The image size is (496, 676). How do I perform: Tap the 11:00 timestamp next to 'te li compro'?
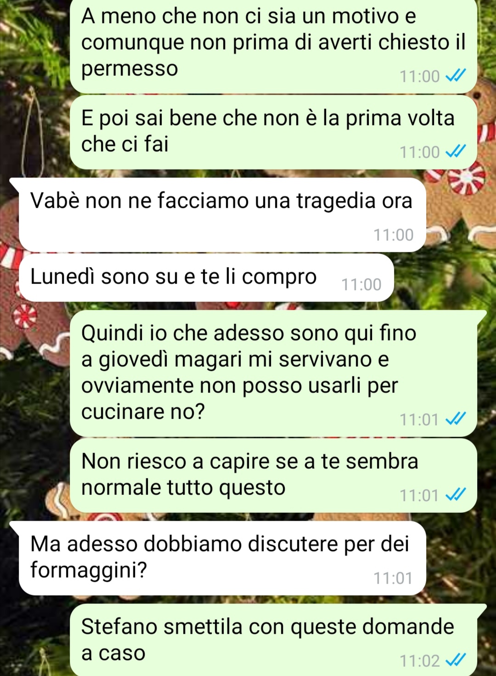[x=361, y=284]
